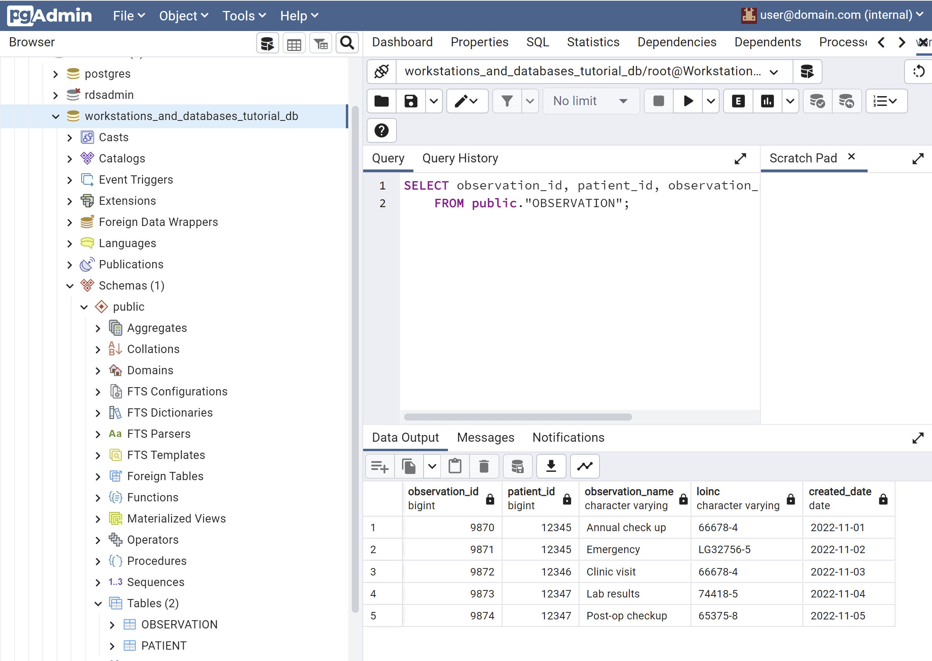Click the Save file icon
Image resolution: width=932 pixels, height=661 pixels.
point(411,101)
